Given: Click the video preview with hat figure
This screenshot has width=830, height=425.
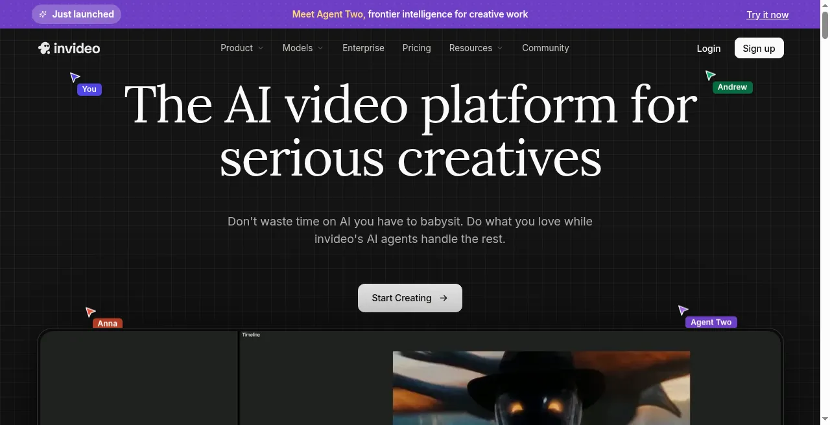Looking at the screenshot, I should click(541, 387).
